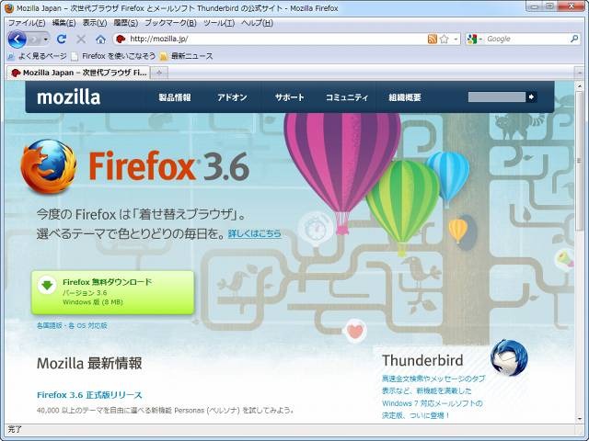
Task: Select the Mozilla Japan browser tab
Action: click(x=78, y=73)
